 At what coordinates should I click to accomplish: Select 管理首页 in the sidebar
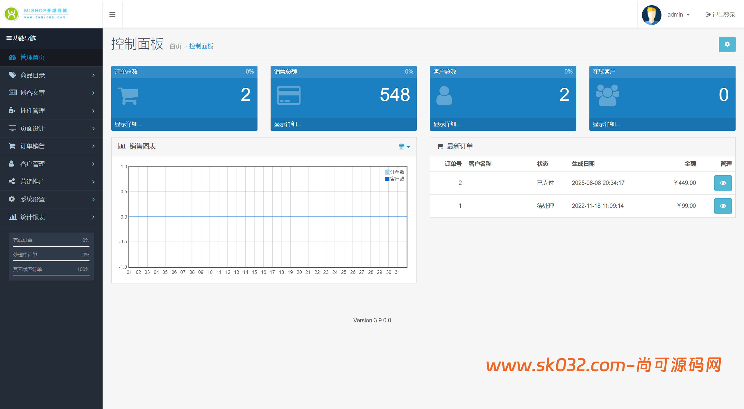coord(33,58)
